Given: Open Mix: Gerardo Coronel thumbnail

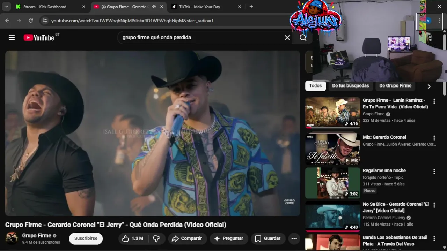Looking at the screenshot, I should click(332, 149).
